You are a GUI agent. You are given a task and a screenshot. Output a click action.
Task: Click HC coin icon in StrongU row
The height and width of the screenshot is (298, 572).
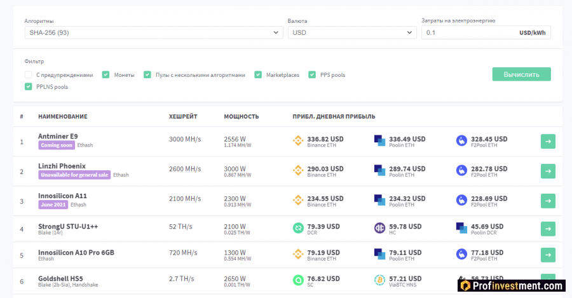coord(380,228)
